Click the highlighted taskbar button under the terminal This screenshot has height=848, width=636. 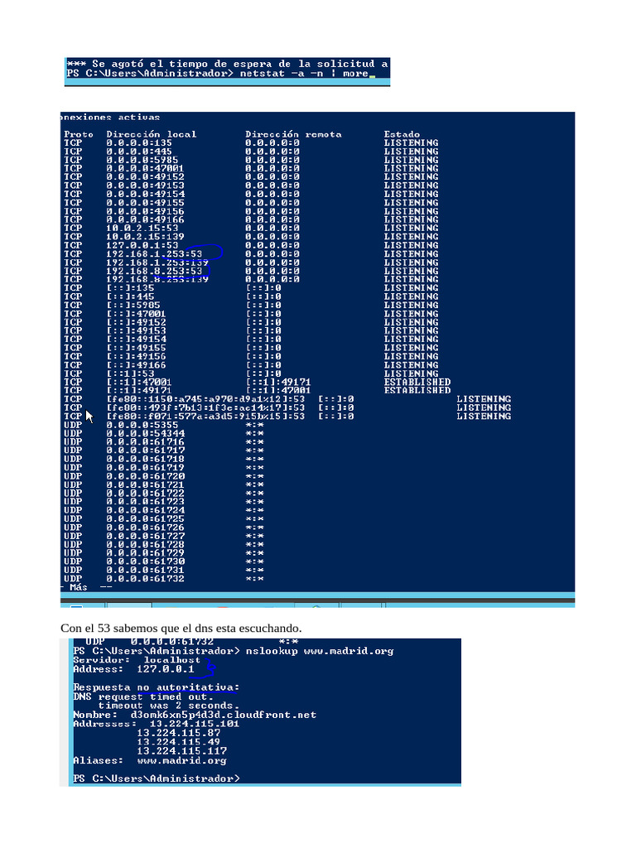[128, 605]
